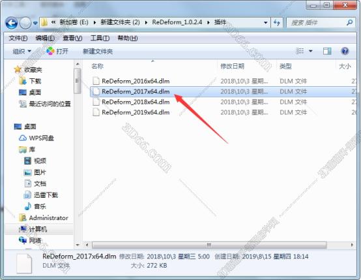Select file ReDeform_2019x64.dlm
361x280 pixels.
pos(136,112)
